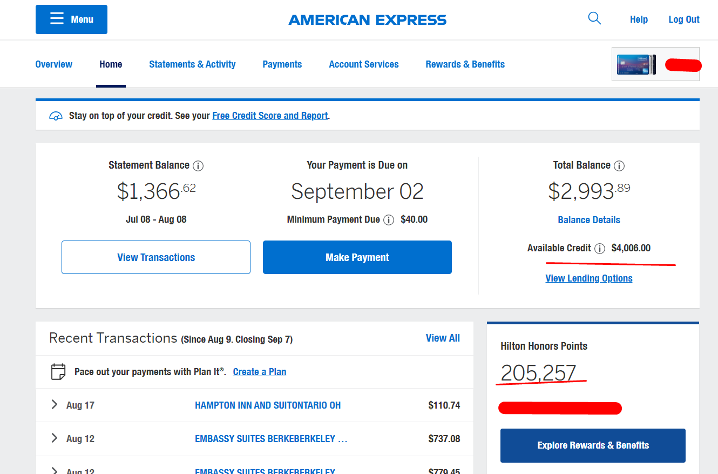Click the Plan It calendar icon
The image size is (718, 474).
pos(58,372)
